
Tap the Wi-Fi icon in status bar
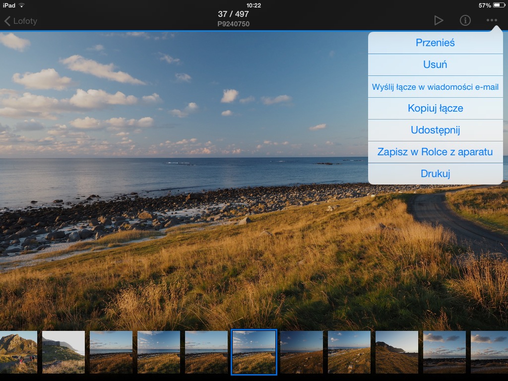(x=22, y=5)
